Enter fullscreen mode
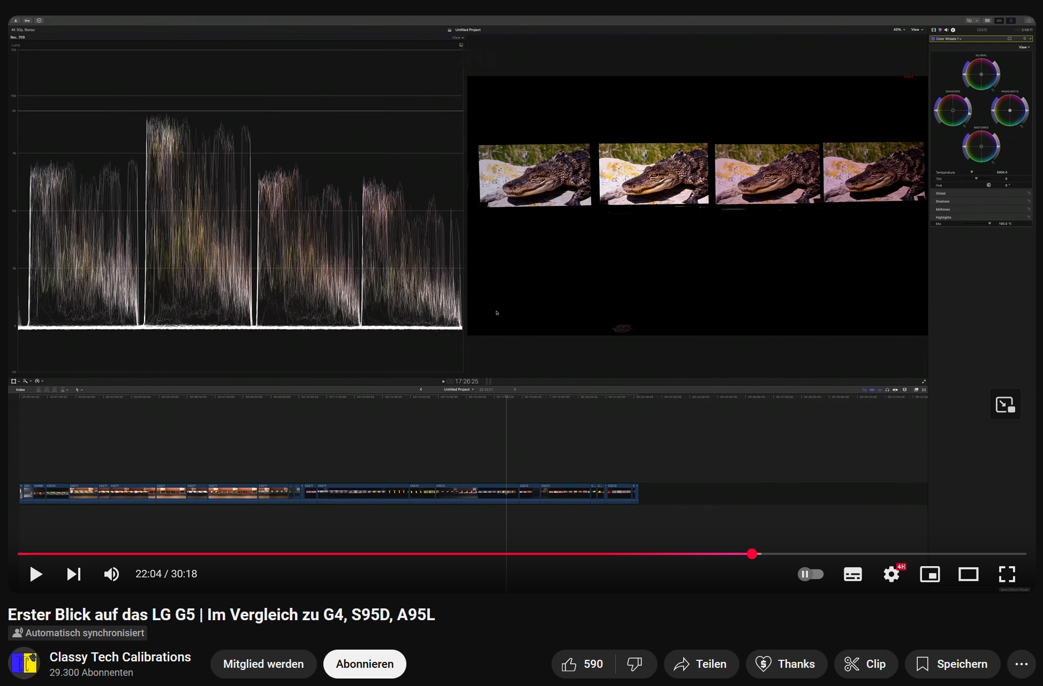 point(1007,574)
